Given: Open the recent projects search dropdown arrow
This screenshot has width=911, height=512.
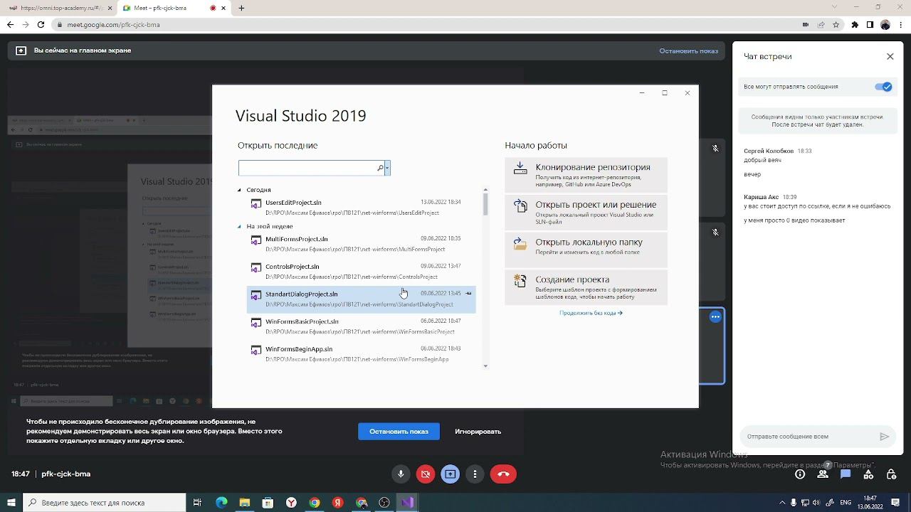Looking at the screenshot, I should click(x=387, y=168).
